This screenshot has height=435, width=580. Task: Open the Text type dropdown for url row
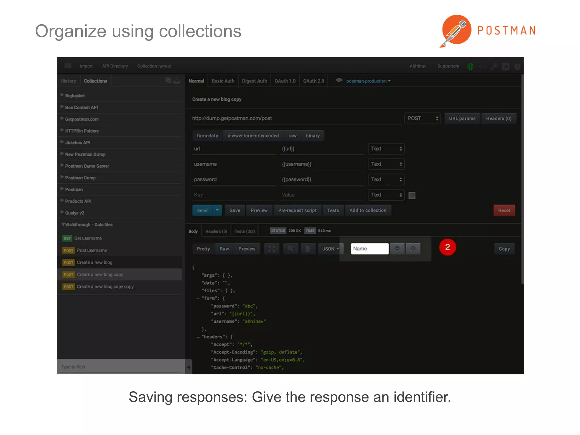pos(386,149)
